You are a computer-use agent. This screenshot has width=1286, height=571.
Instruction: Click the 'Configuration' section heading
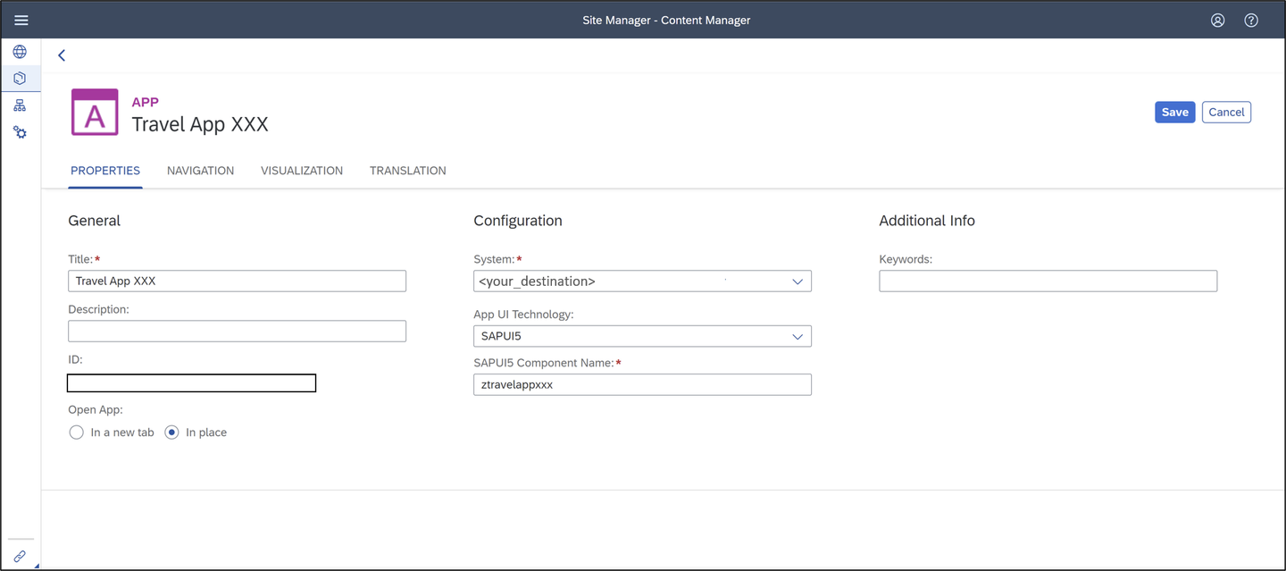click(x=518, y=221)
